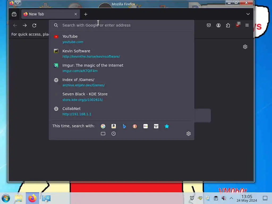Personalize new tab gear icon
This screenshot has height=204, width=272.
click(x=245, y=47)
